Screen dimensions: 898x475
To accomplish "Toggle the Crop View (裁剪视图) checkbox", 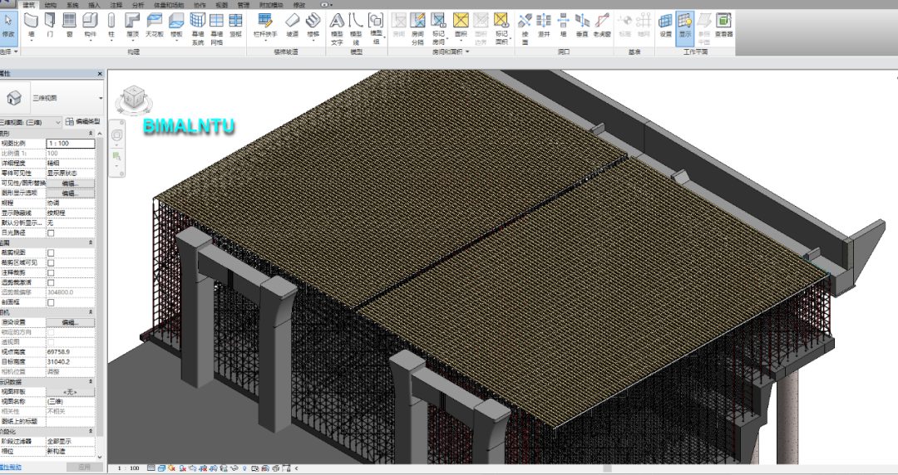I will point(51,252).
